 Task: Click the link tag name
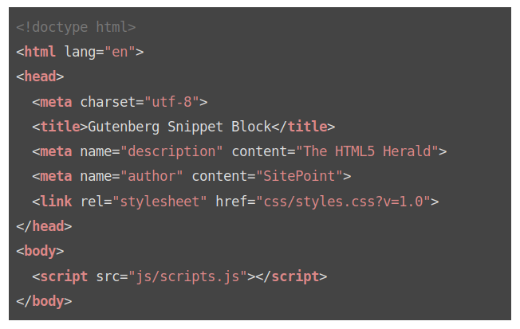pyautogui.click(x=56, y=202)
